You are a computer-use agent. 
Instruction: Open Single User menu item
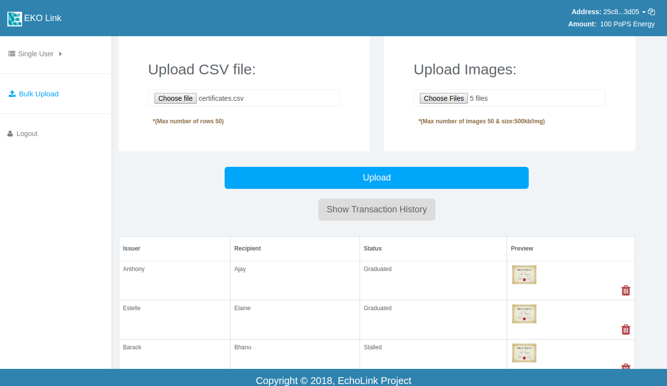point(36,54)
